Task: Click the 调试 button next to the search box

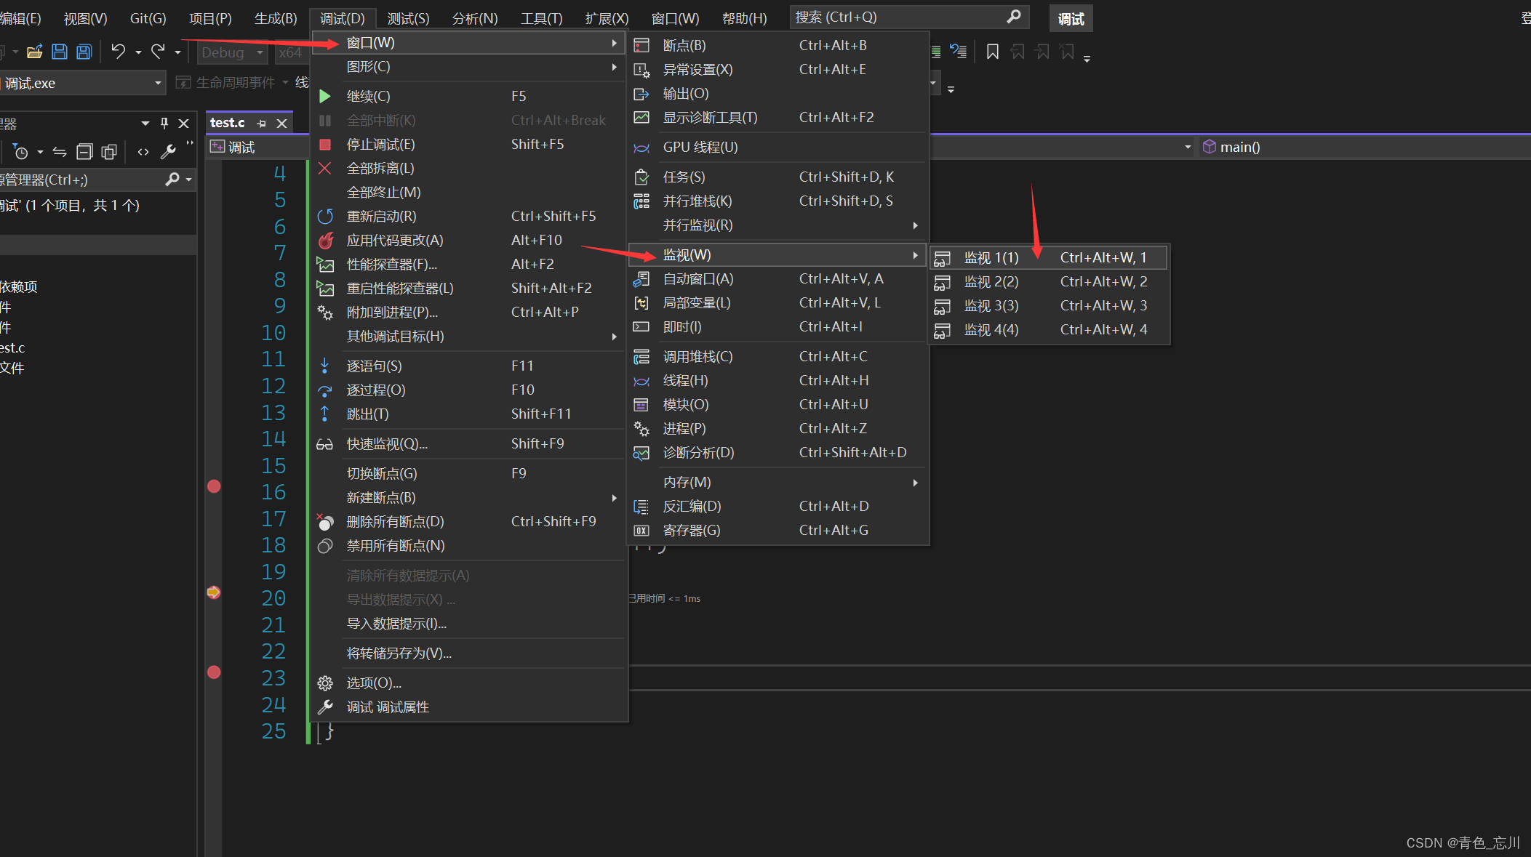Action: click(x=1071, y=18)
